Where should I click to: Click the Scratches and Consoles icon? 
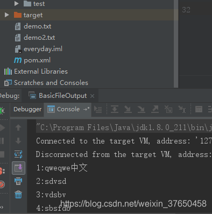pos(8,83)
